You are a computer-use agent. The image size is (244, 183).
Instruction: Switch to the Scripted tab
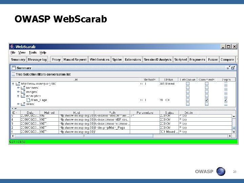pos(181,60)
